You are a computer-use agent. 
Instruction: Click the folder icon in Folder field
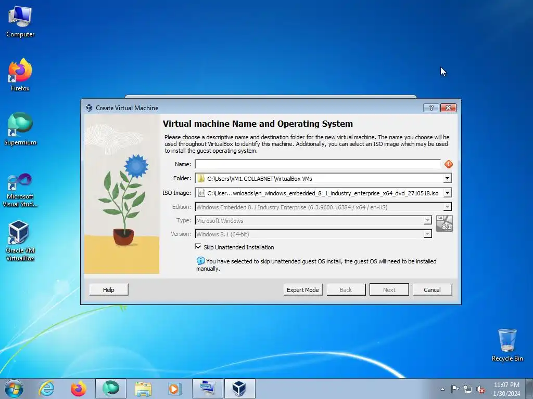coord(201,178)
